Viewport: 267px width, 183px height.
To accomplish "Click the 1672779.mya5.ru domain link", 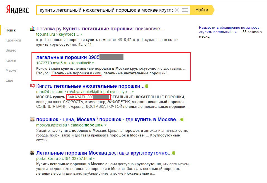I will [52, 63].
